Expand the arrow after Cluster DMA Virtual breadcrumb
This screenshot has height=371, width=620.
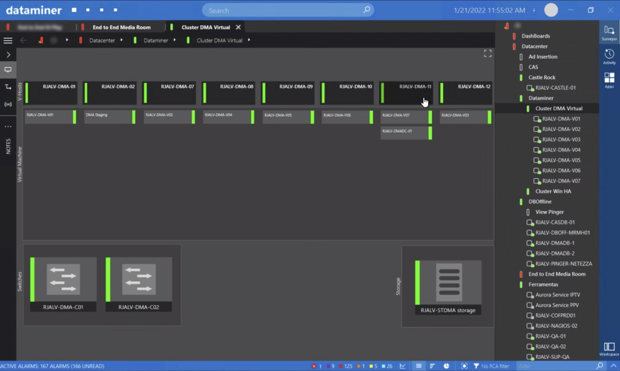pyautogui.click(x=249, y=40)
